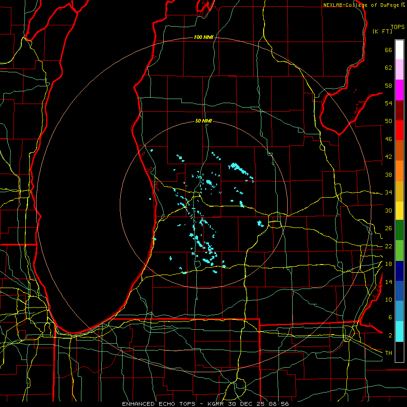Viewport: 407px width, 407px height.
Task: Click the '10' legend value label
Action: pos(388,300)
